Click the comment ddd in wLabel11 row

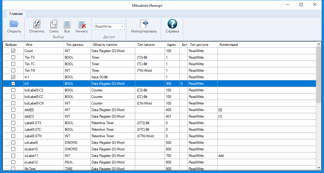click(x=267, y=156)
